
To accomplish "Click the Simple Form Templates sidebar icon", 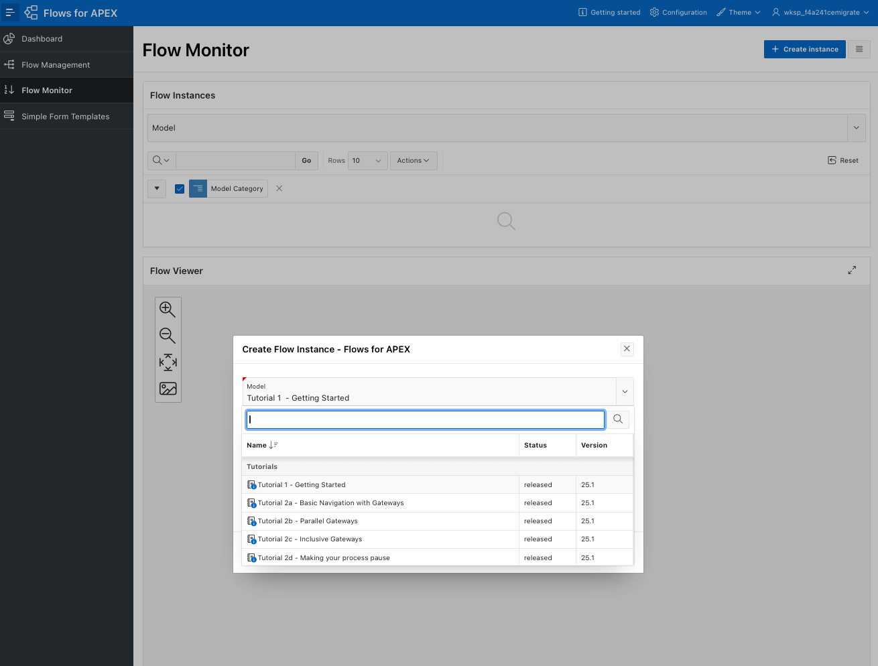I will point(9,116).
